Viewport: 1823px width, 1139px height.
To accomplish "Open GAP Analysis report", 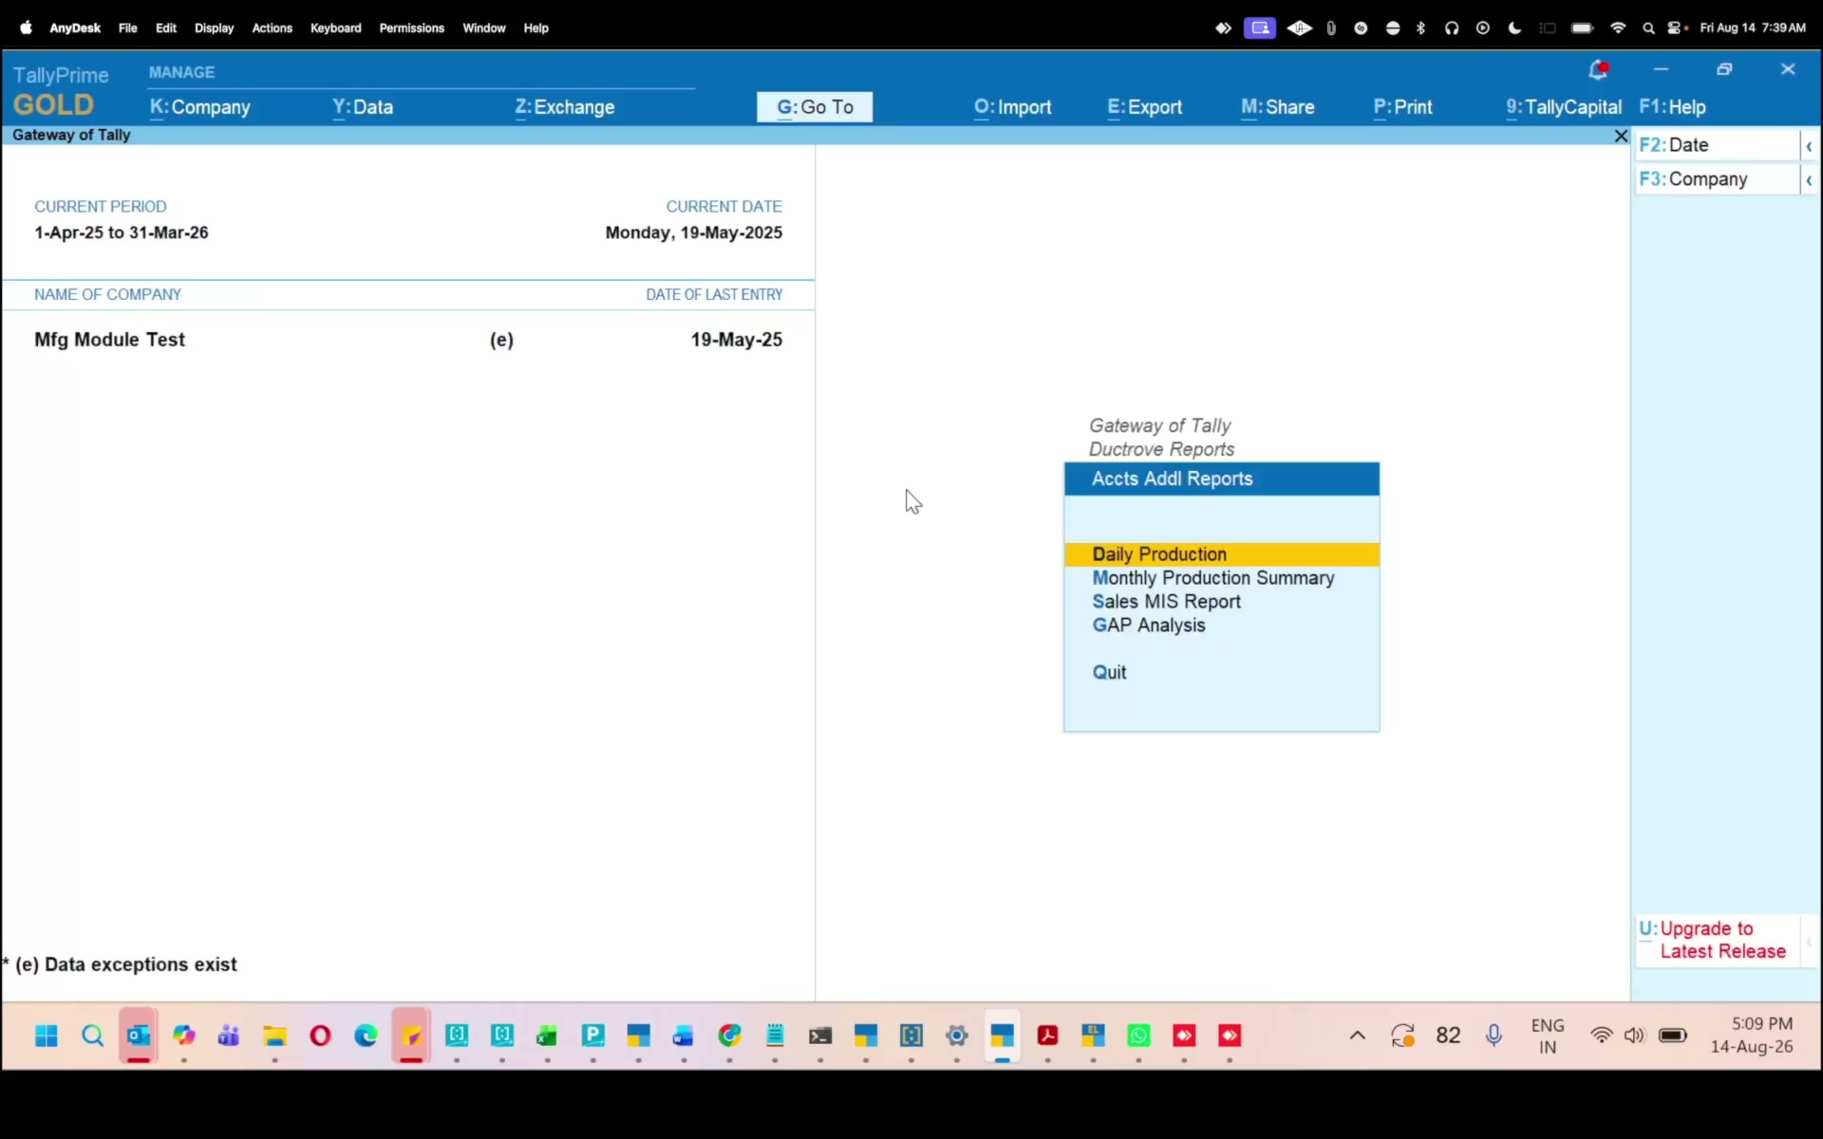I will click(x=1149, y=626).
